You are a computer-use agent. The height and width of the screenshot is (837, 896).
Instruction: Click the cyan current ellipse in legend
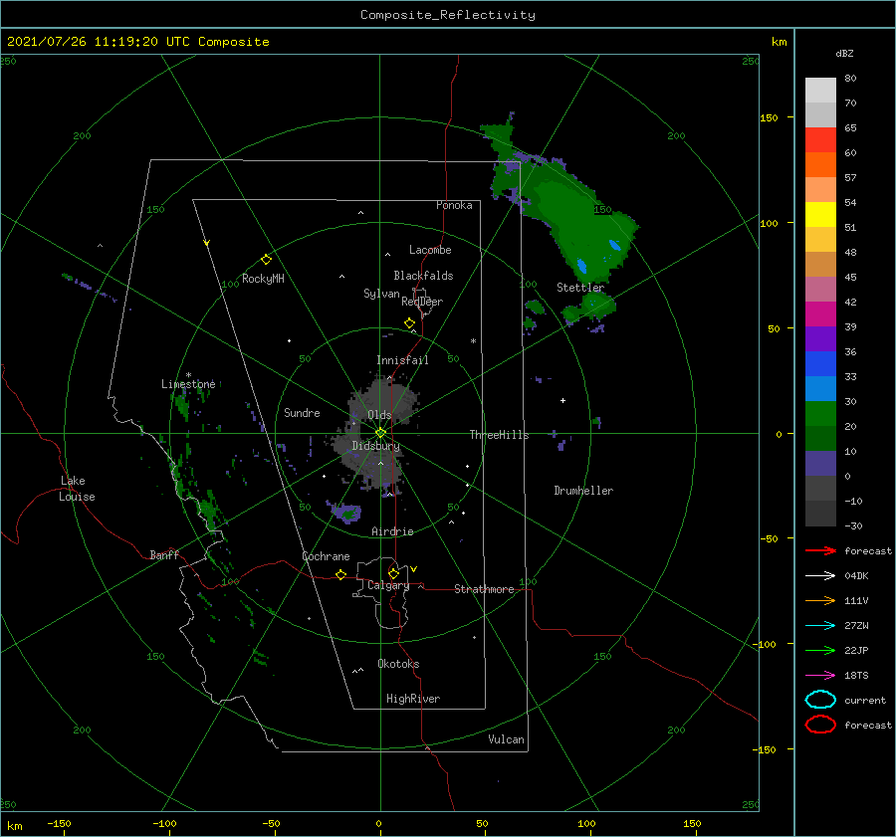tap(820, 700)
